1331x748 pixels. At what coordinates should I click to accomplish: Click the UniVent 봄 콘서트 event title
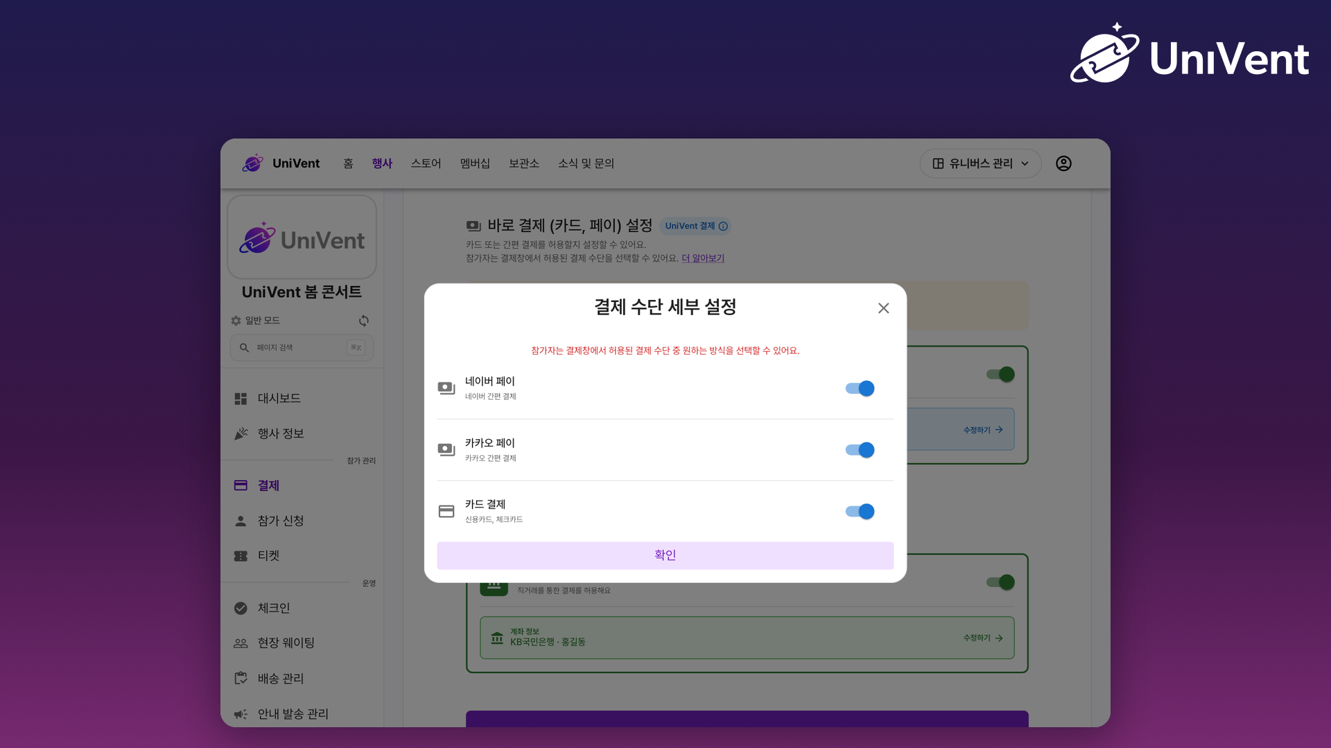[302, 292]
